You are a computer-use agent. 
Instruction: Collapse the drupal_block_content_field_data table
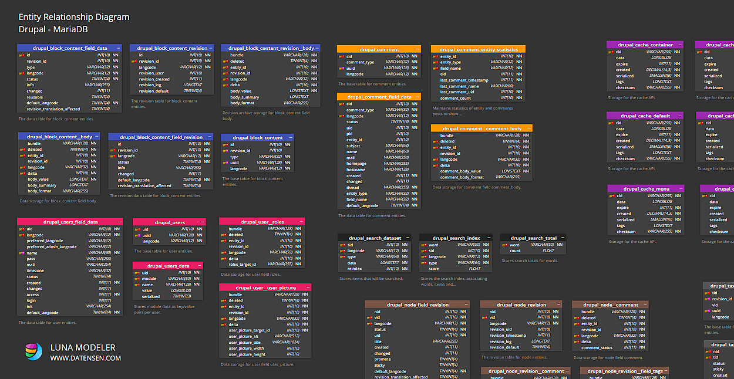(119, 48)
